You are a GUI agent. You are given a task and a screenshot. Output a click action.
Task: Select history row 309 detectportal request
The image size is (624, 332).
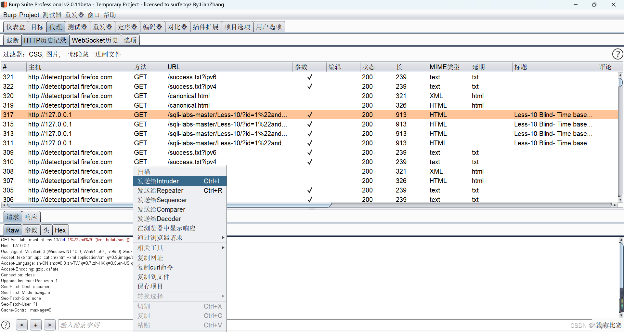click(309, 153)
